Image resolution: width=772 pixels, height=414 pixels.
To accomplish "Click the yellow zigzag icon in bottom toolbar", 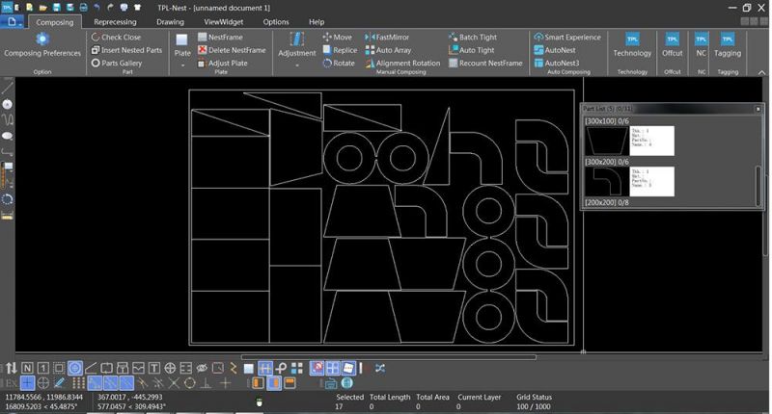I will click(x=234, y=368).
